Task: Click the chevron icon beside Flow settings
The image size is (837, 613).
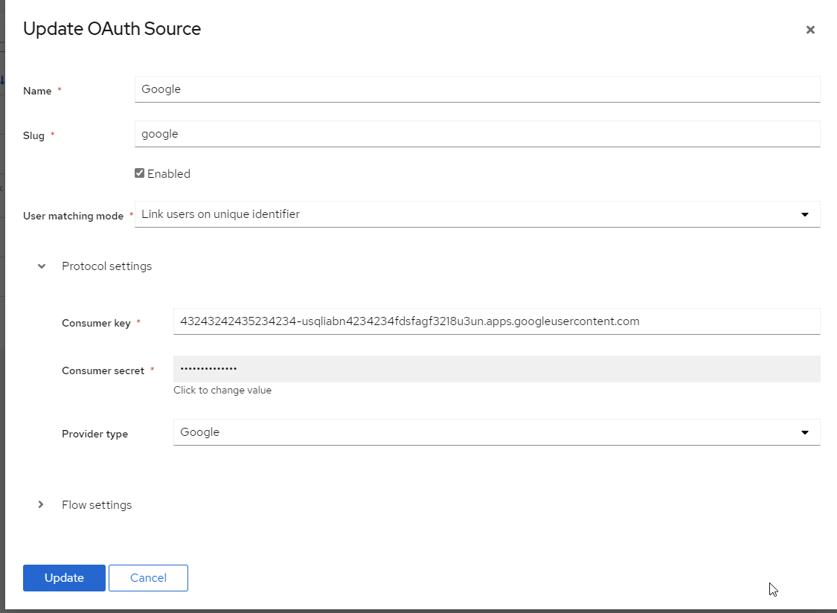Action: pyautogui.click(x=41, y=504)
